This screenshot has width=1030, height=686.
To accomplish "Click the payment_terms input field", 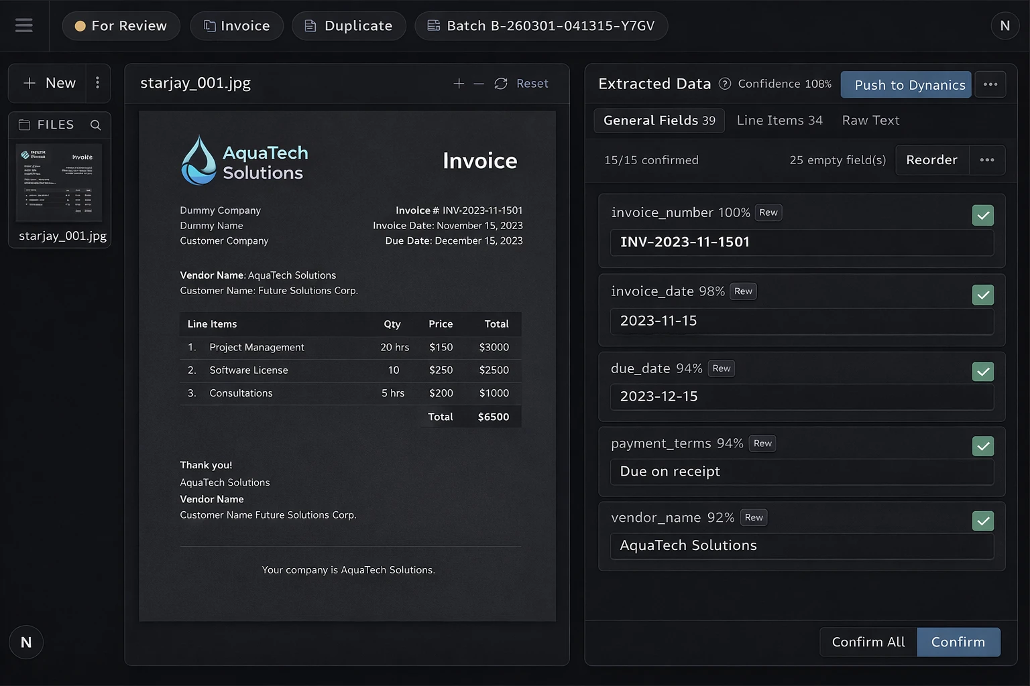I will point(801,472).
